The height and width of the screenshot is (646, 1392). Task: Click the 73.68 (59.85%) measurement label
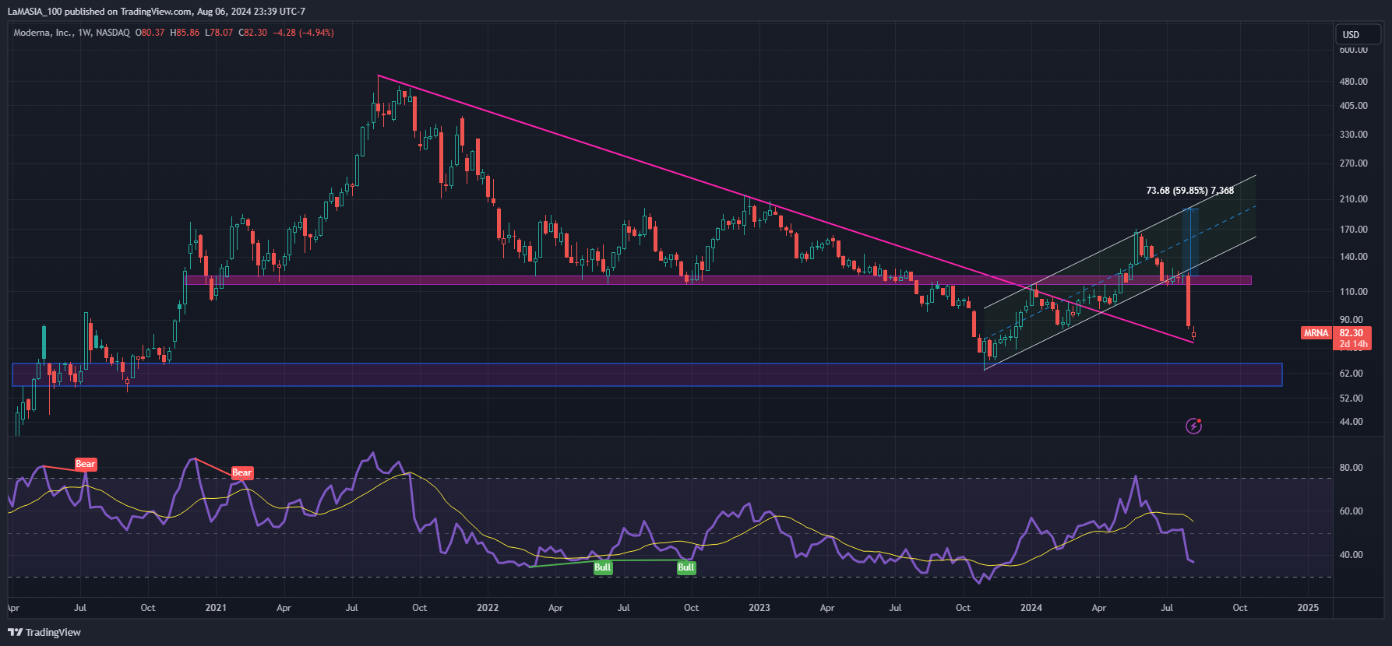click(1190, 191)
